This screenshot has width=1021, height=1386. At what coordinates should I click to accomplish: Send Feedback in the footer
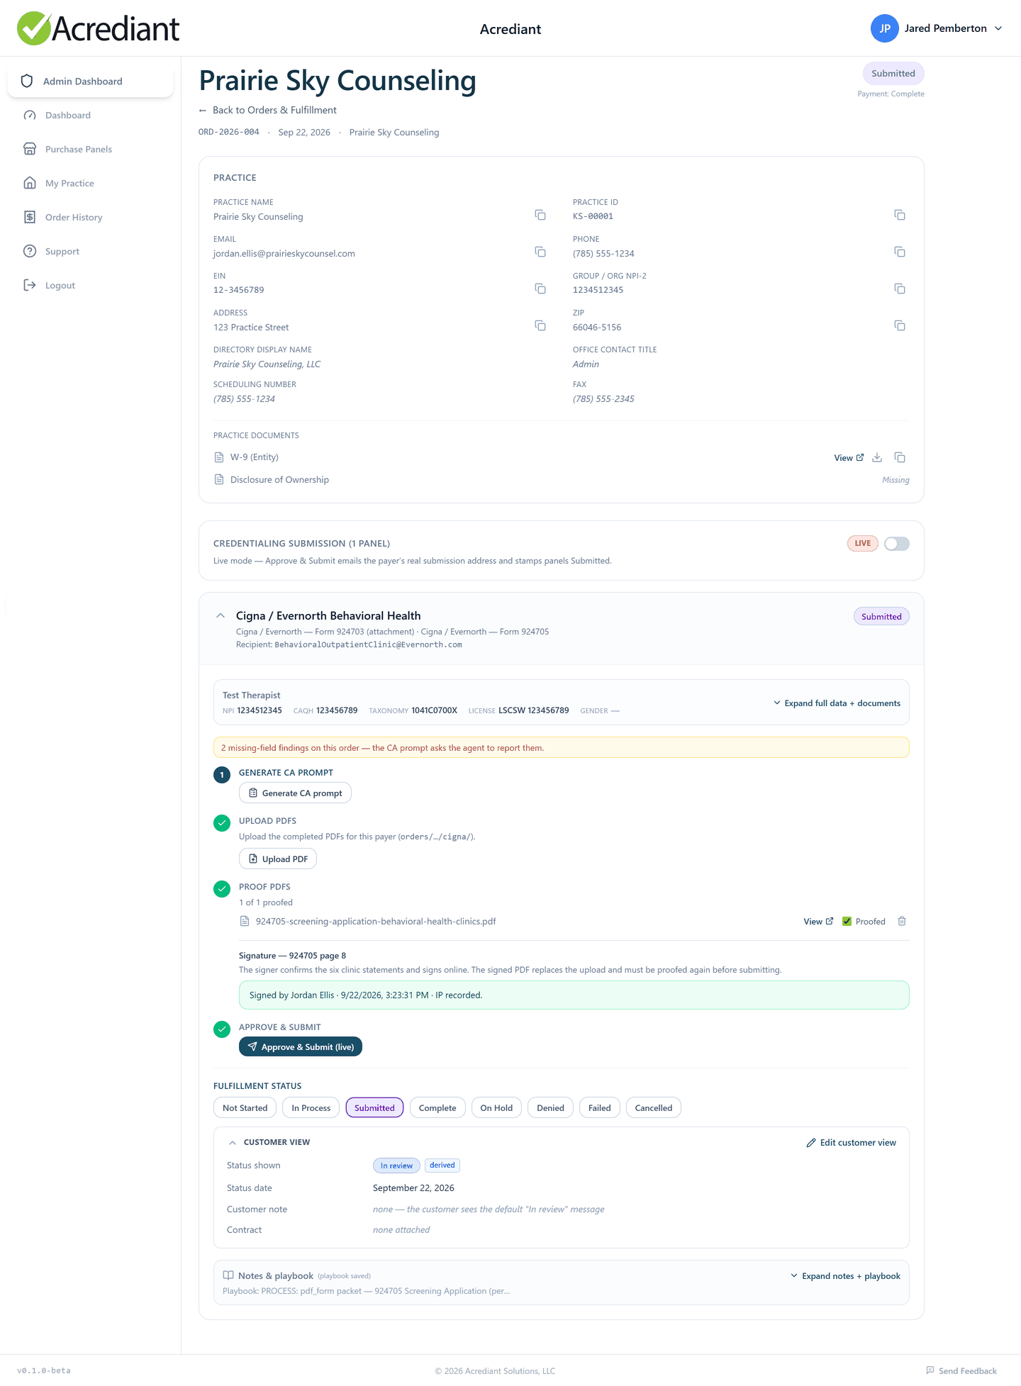961,1370
